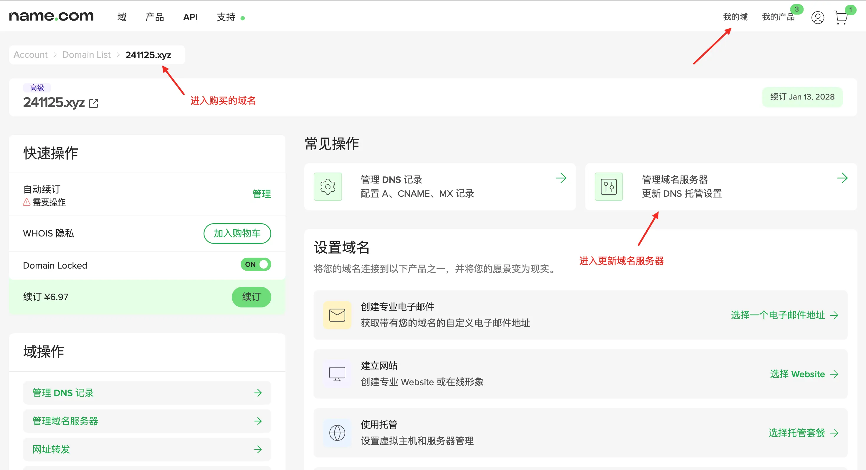The width and height of the screenshot is (866, 470).
Task: Open 网址转发 arrow in 域操作 list
Action: coord(257,449)
